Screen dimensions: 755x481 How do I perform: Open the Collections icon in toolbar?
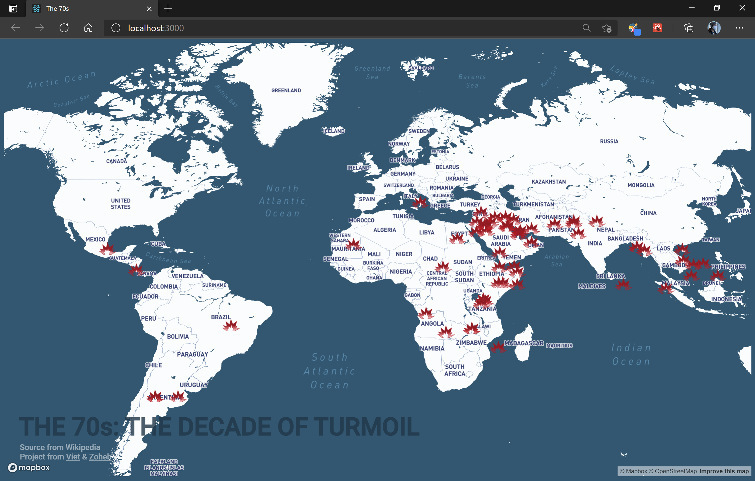coord(688,28)
